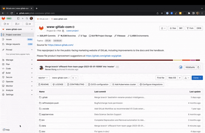Open the Web IDE button
The image size is (205, 133).
172,78
